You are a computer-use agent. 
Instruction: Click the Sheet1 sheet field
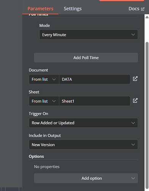[95, 101]
